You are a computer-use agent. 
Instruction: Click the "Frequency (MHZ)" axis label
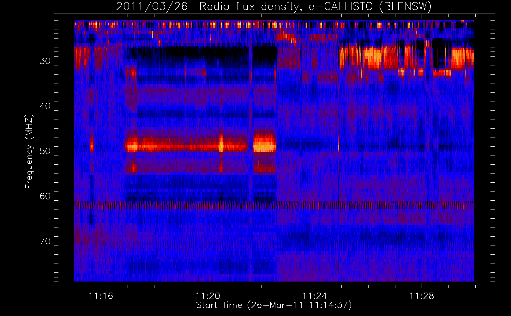(29, 152)
